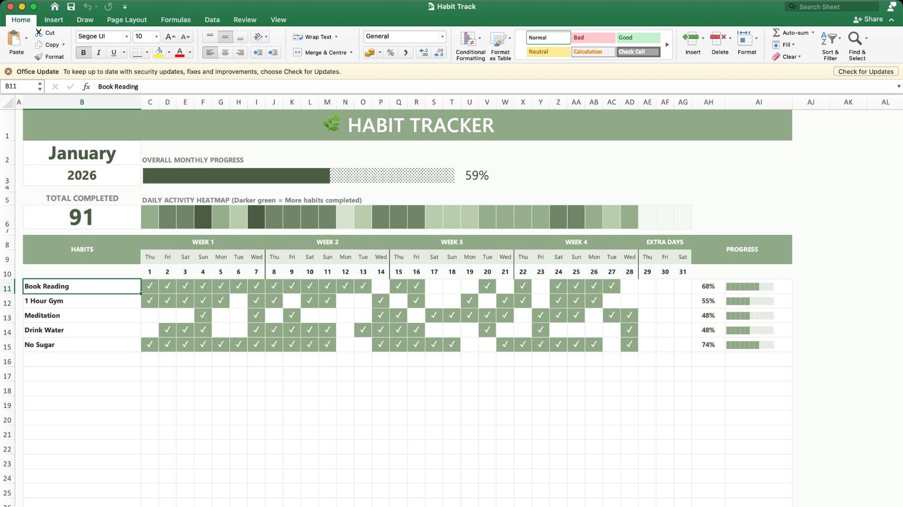The width and height of the screenshot is (903, 507).
Task: Click the increase decimal icon
Action: click(423, 52)
